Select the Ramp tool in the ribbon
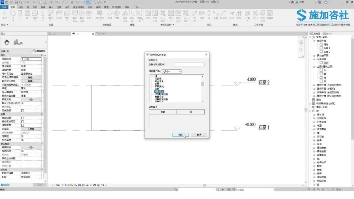The width and height of the screenshot is (354, 199). 110,15
